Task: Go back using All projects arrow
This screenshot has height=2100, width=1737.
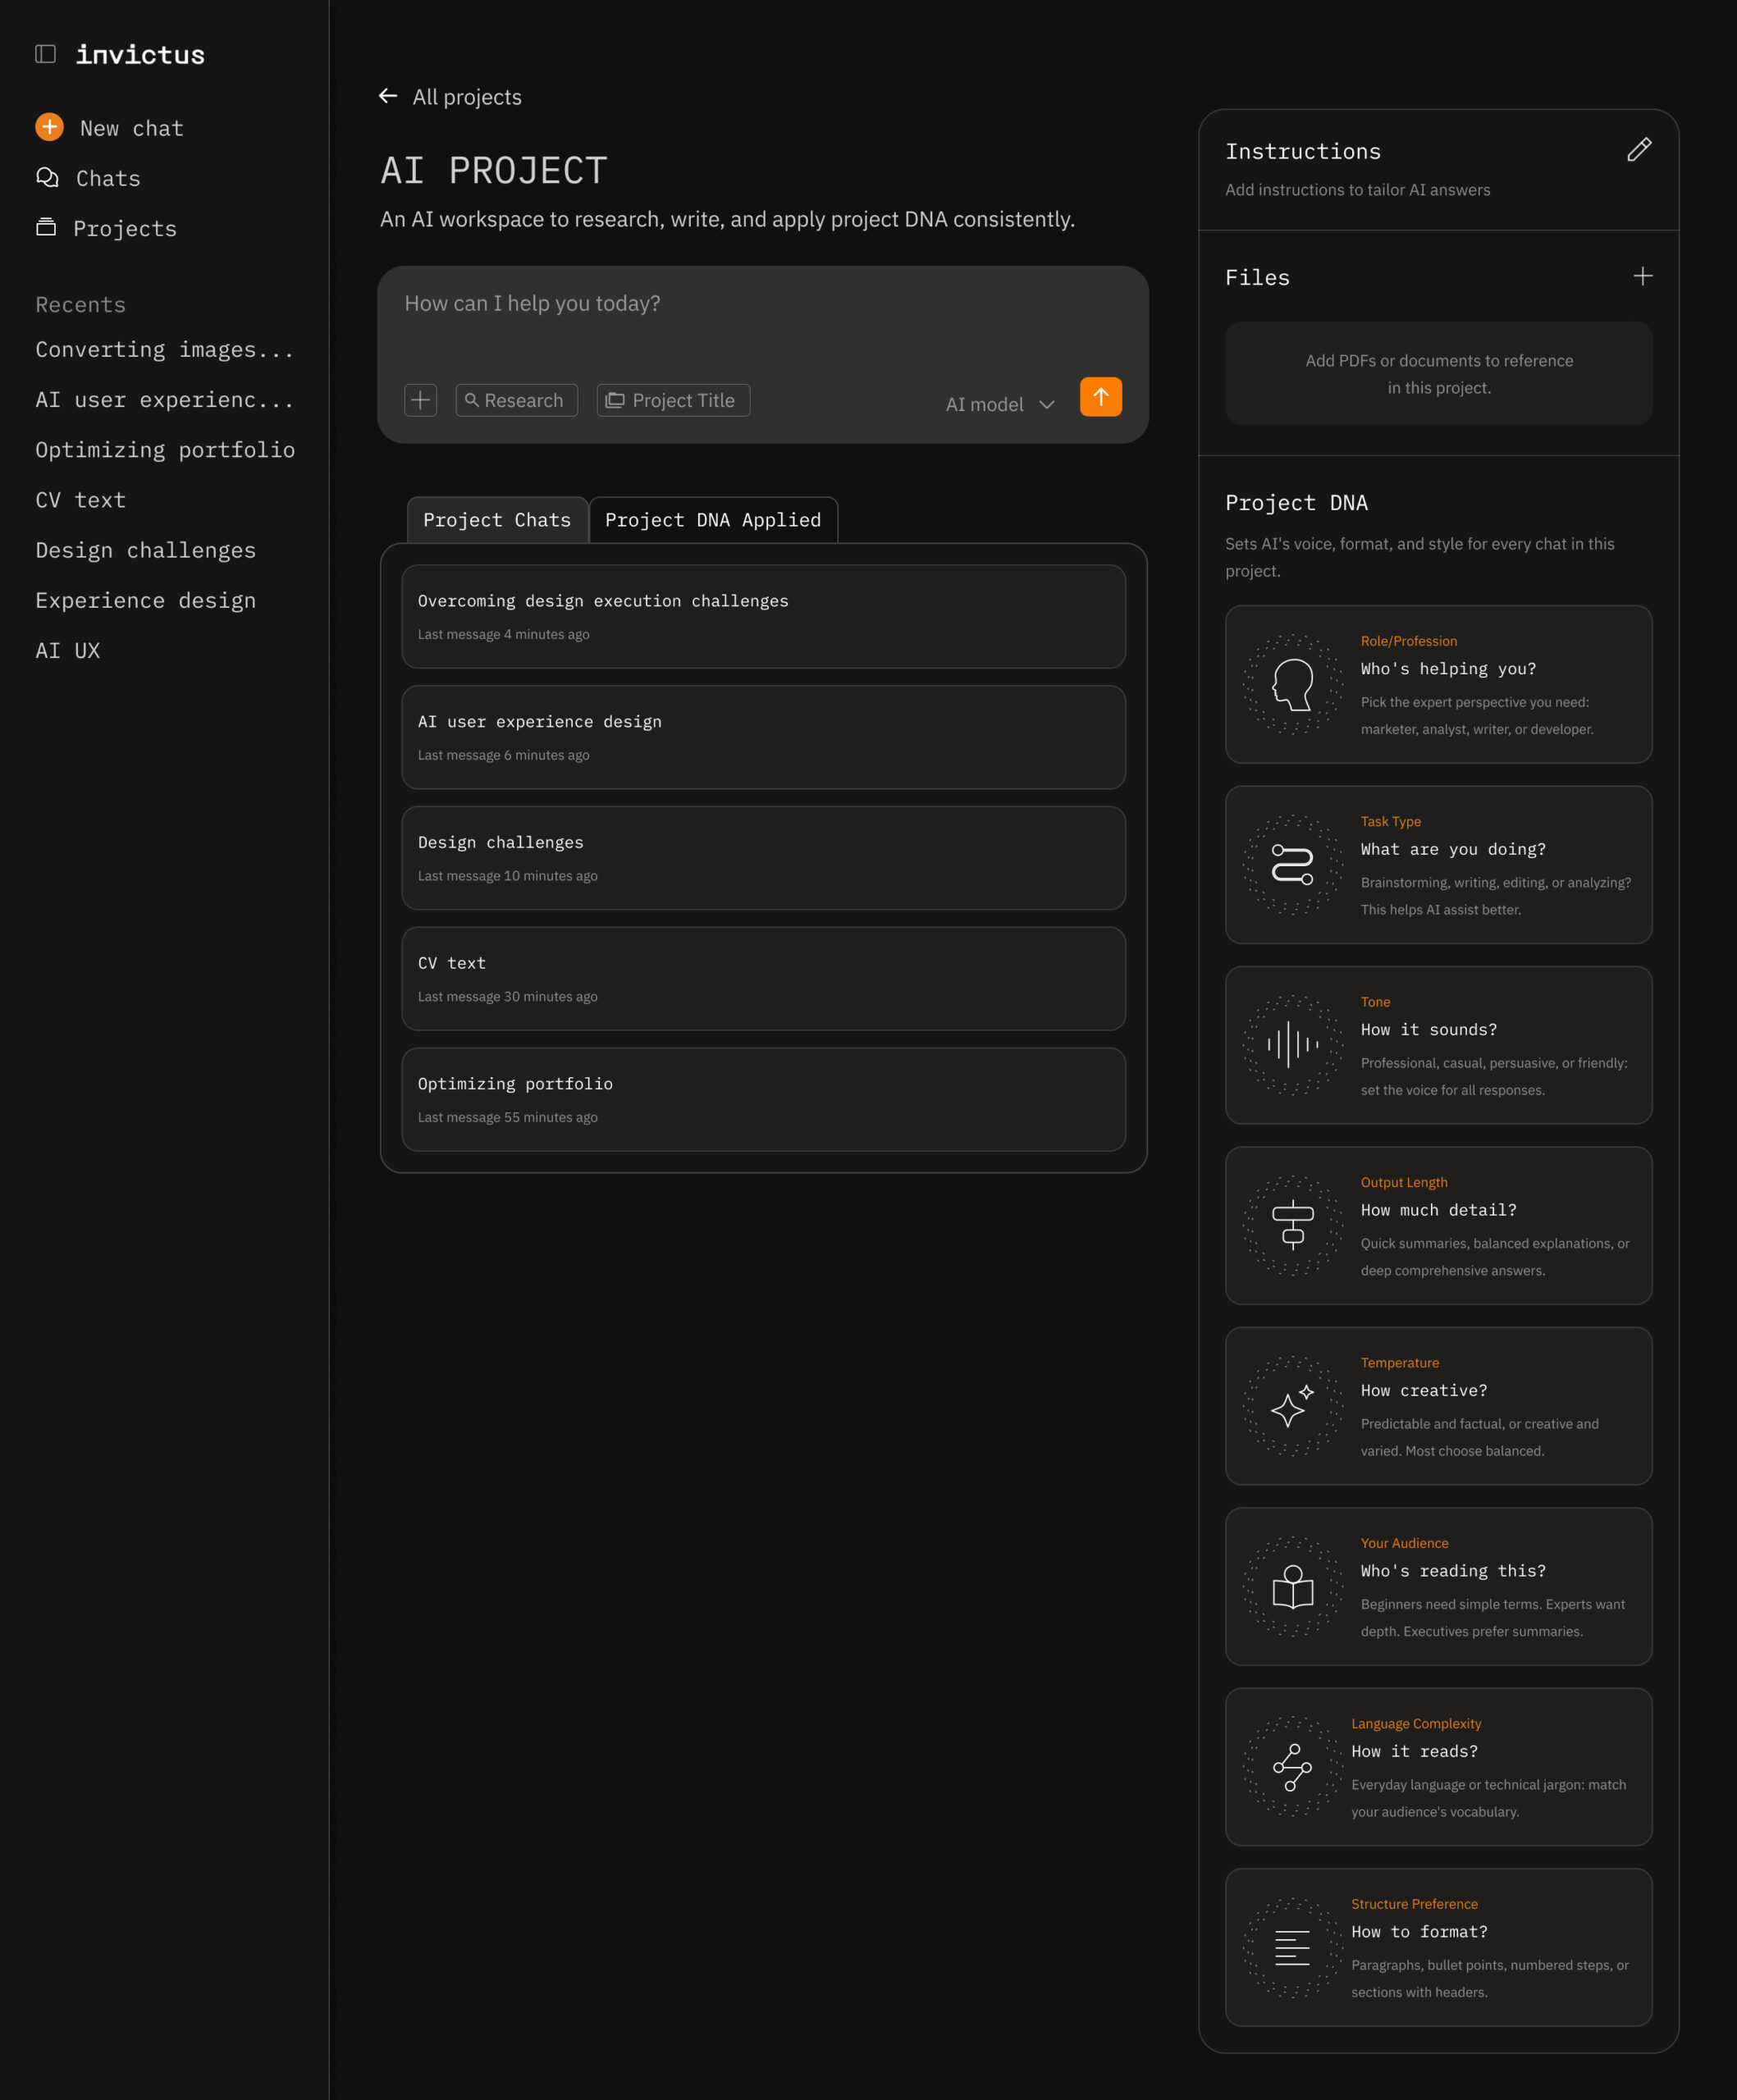Action: [x=388, y=96]
